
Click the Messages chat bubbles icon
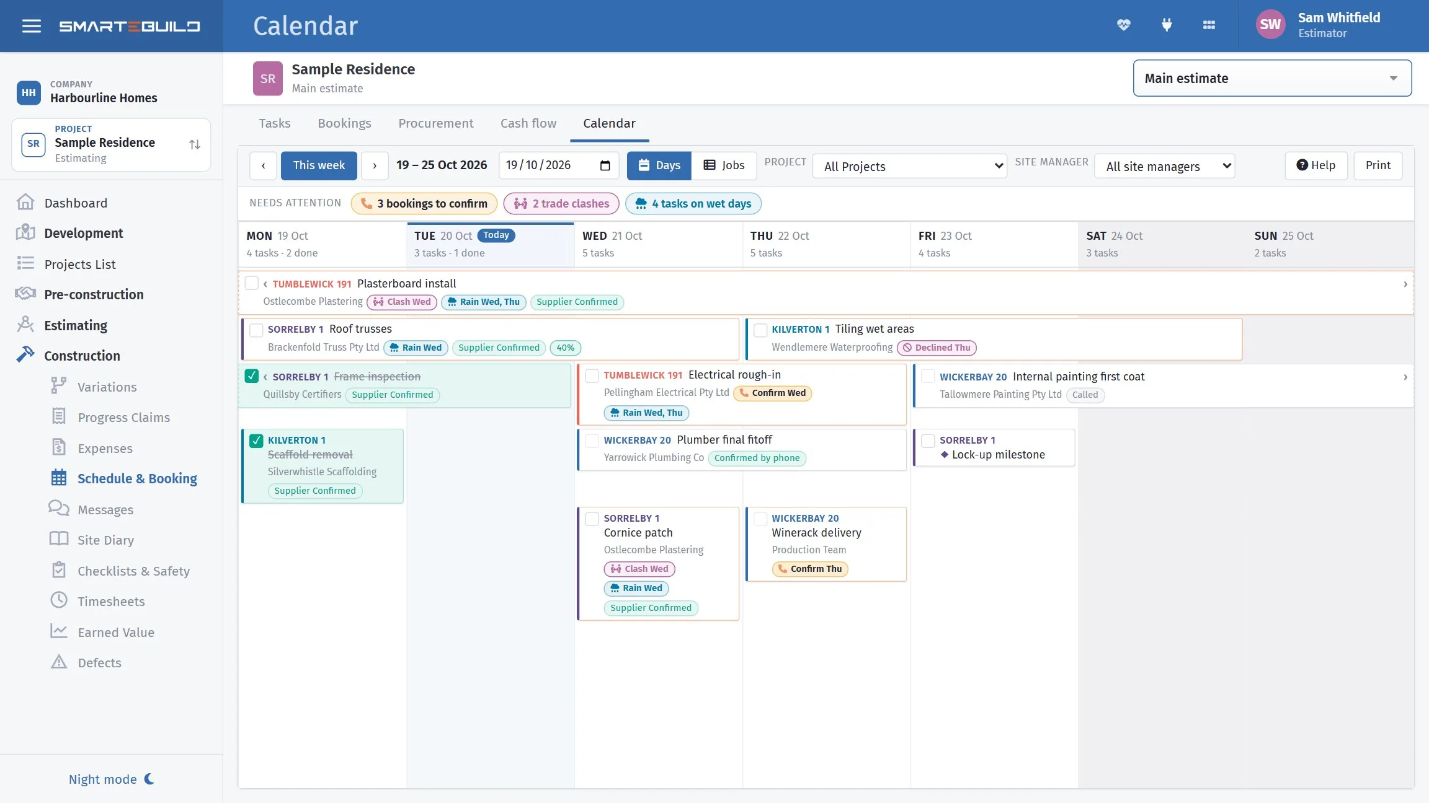pos(59,509)
